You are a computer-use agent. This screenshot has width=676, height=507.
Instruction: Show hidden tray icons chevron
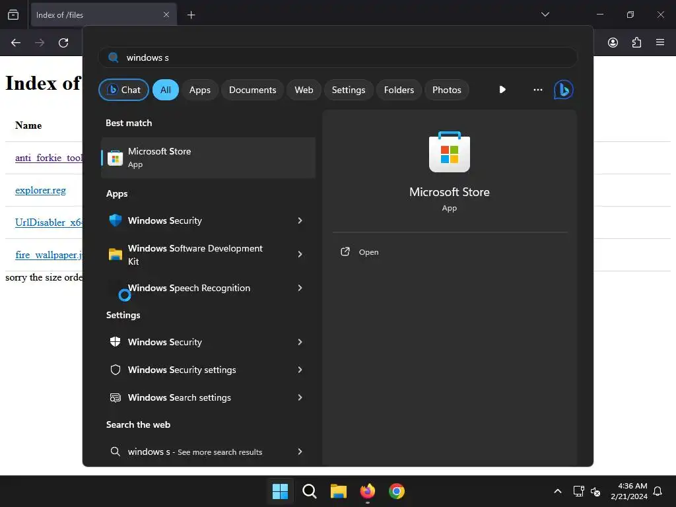pos(557,491)
